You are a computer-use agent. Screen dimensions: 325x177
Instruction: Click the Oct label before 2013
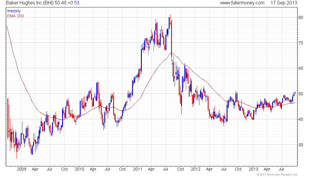click(x=238, y=169)
